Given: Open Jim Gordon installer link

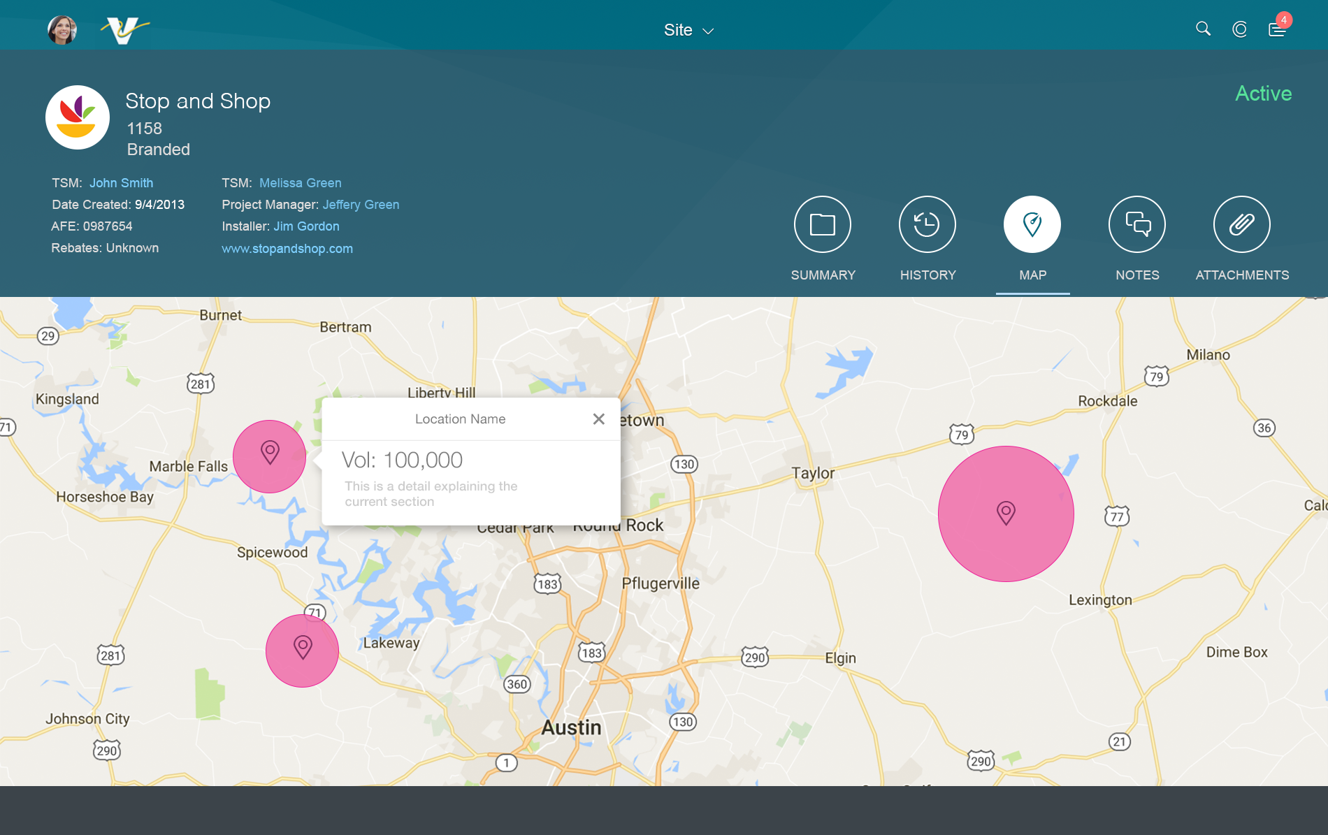Looking at the screenshot, I should pyautogui.click(x=306, y=226).
